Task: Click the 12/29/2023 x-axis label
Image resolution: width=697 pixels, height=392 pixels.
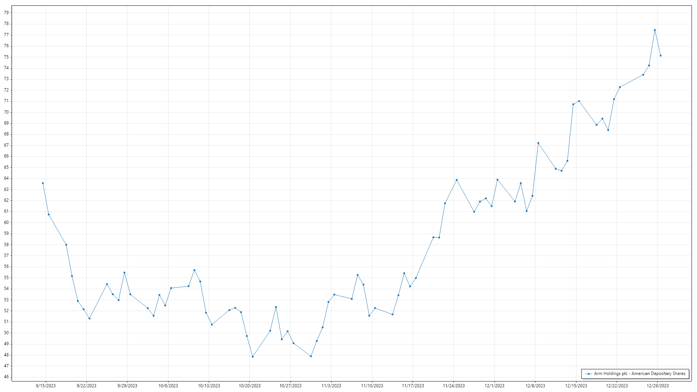Action: (x=658, y=385)
